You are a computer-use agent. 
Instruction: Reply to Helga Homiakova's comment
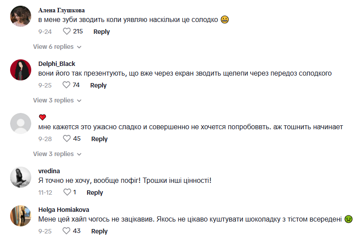coord(99,231)
